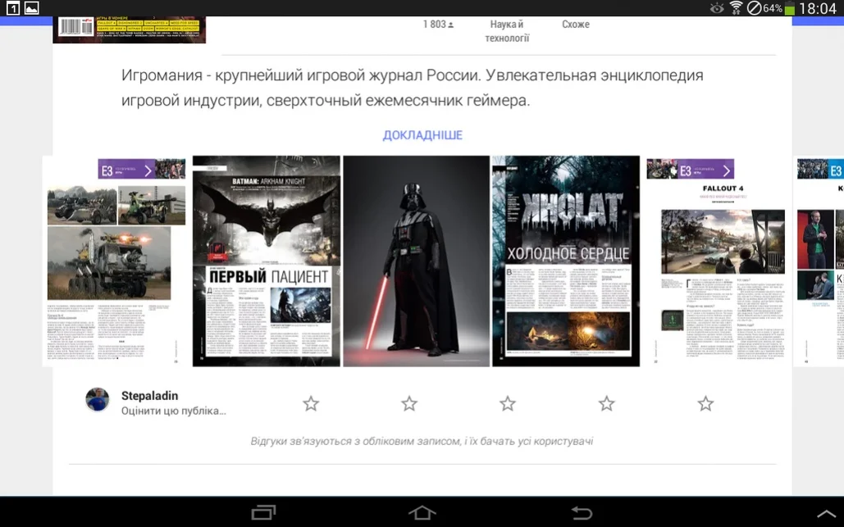
Task: Open the magazine cover thumbnail
Action: [130, 30]
